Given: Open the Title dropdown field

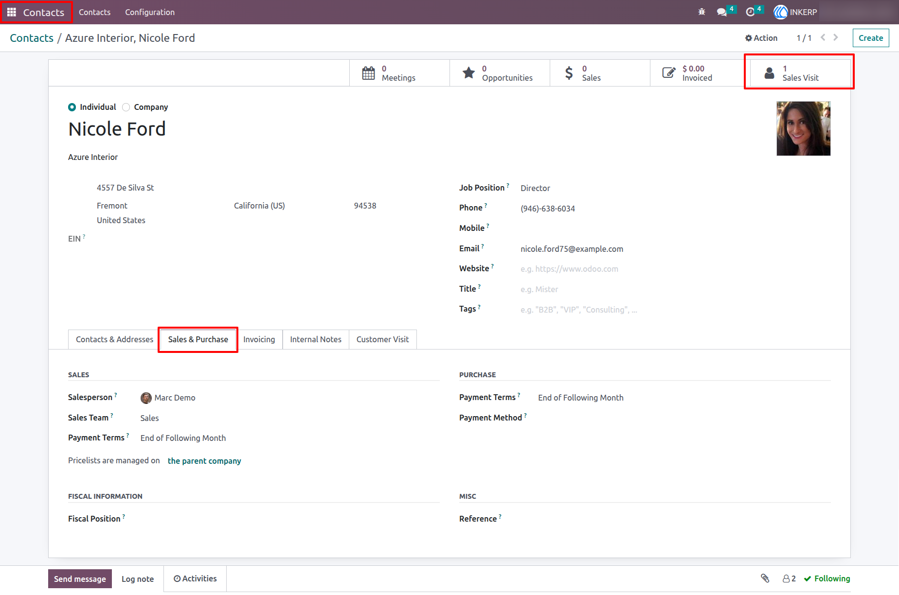Looking at the screenshot, I should [675, 289].
